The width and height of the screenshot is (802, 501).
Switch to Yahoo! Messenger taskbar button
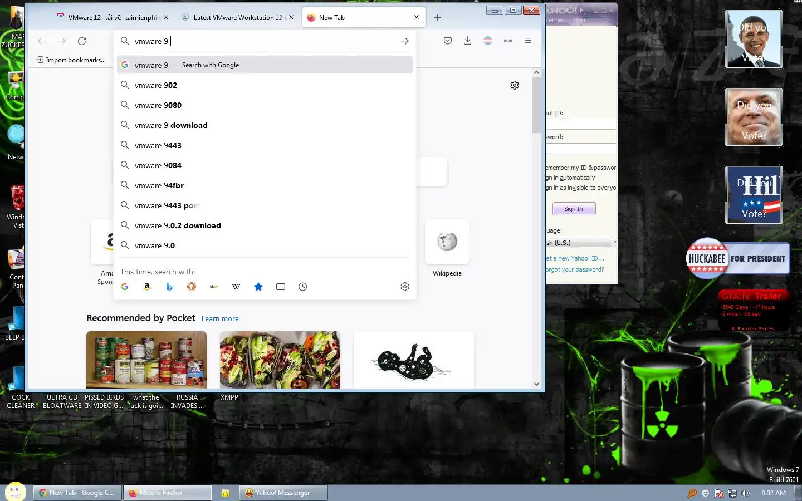click(283, 493)
